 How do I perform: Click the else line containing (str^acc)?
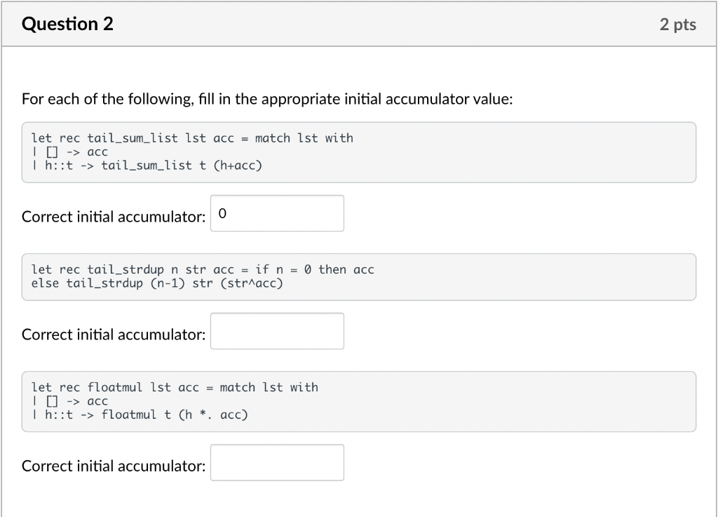[157, 283]
